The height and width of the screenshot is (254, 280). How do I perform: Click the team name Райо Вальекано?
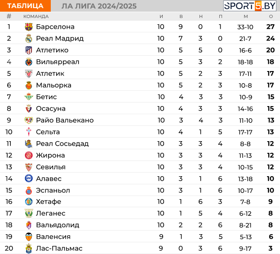click(65, 120)
